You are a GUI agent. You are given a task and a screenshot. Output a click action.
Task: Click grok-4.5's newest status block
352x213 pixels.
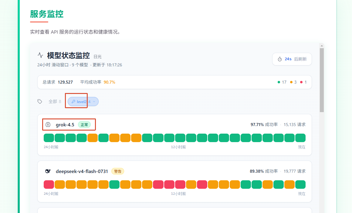[x=300, y=138]
